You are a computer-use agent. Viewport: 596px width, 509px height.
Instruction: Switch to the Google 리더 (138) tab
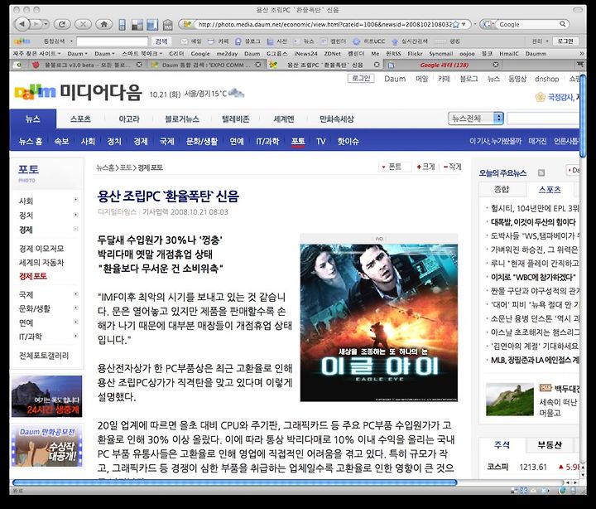(x=444, y=65)
